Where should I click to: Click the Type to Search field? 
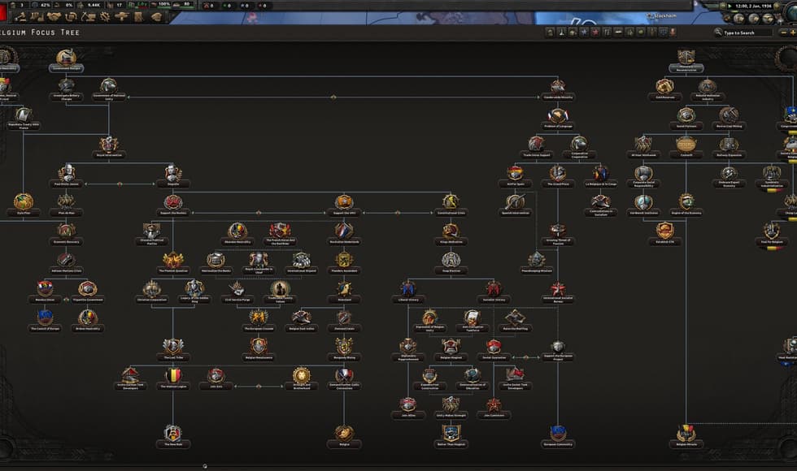(x=747, y=32)
